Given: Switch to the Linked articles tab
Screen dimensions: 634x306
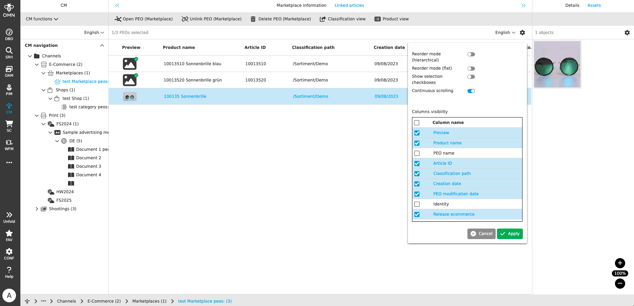Looking at the screenshot, I should point(349,5).
